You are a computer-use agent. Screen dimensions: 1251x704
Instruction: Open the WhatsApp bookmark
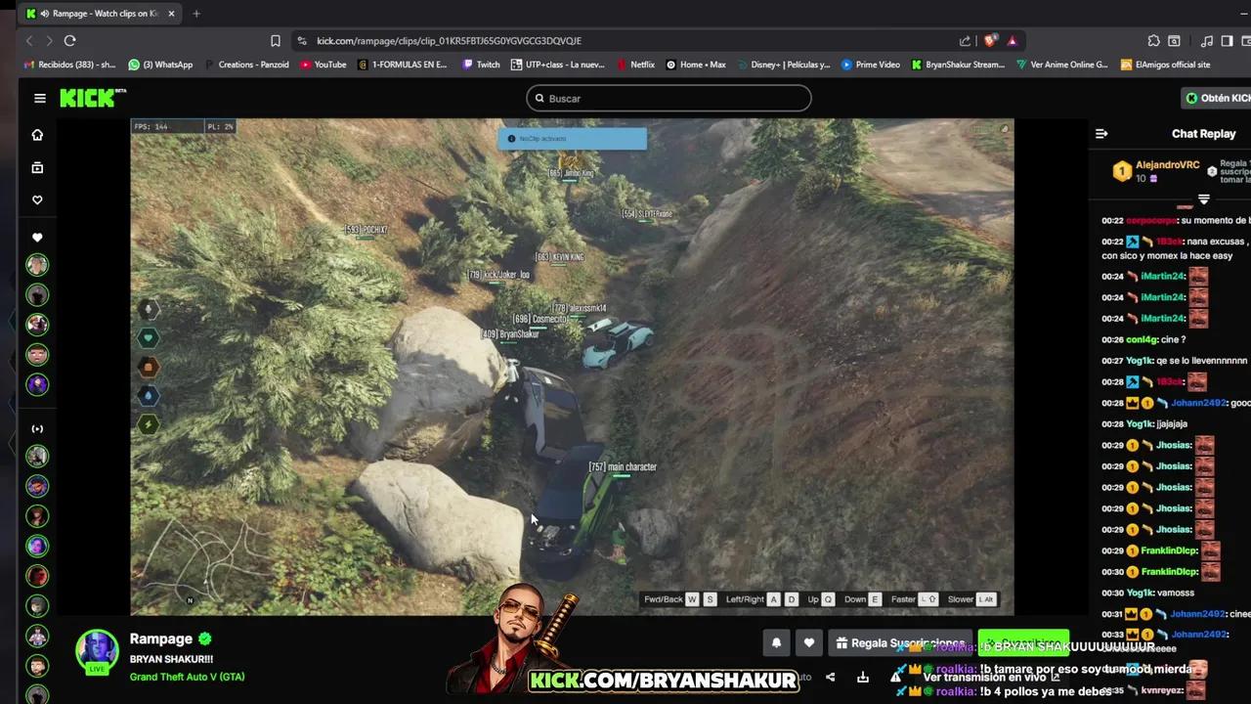click(160, 65)
